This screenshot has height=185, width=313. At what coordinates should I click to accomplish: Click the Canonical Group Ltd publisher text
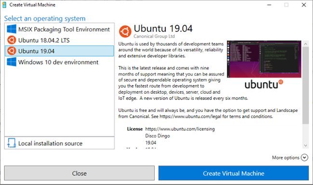click(154, 36)
